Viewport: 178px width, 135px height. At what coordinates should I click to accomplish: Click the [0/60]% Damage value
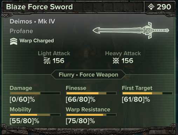(x=22, y=100)
